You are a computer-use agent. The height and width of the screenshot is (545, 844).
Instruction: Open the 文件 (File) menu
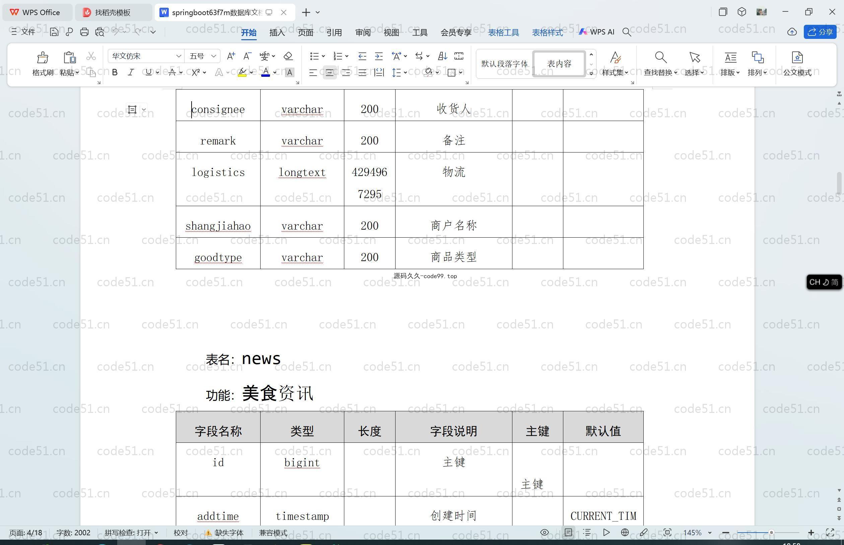click(x=23, y=32)
